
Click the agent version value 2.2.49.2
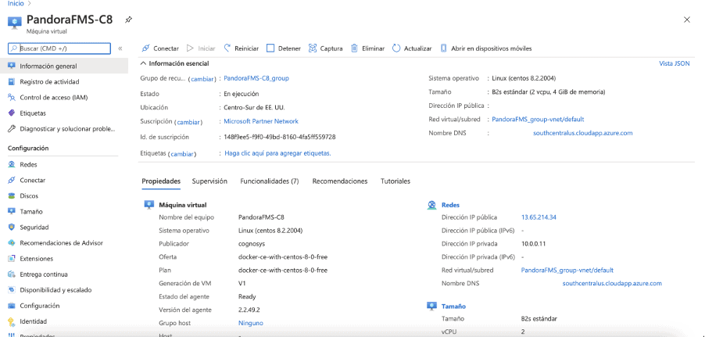249,310
